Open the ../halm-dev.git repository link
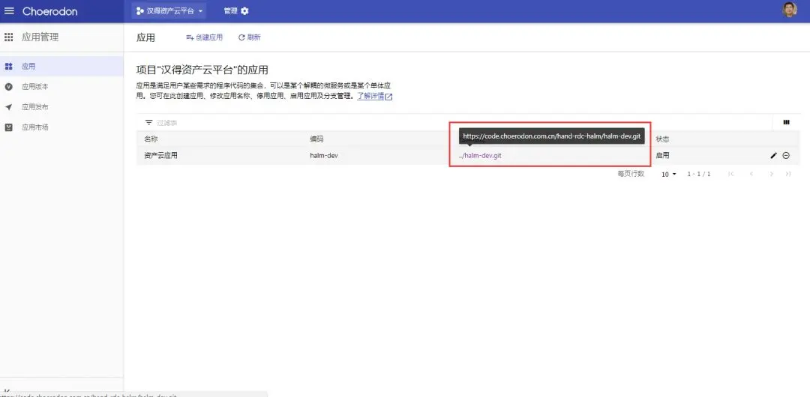 pos(480,155)
